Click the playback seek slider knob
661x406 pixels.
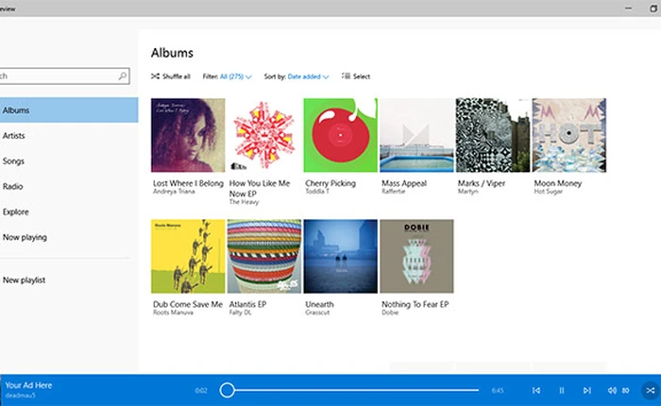tap(228, 390)
